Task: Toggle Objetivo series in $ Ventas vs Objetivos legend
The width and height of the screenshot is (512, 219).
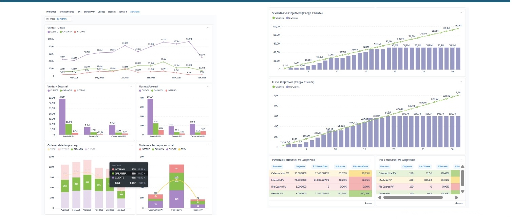Action: [279, 18]
